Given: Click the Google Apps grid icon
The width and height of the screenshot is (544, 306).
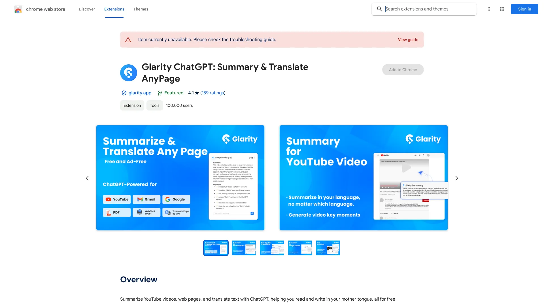Looking at the screenshot, I should (x=502, y=9).
